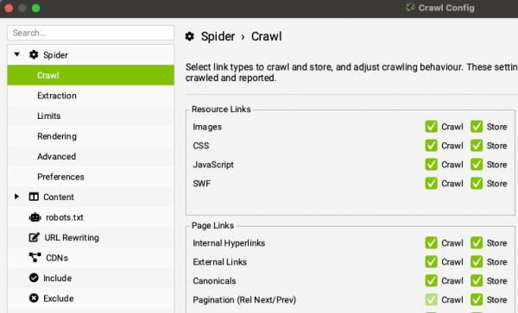Select the URL Rewriting item
Screen dimensions: 518x313
91,237
